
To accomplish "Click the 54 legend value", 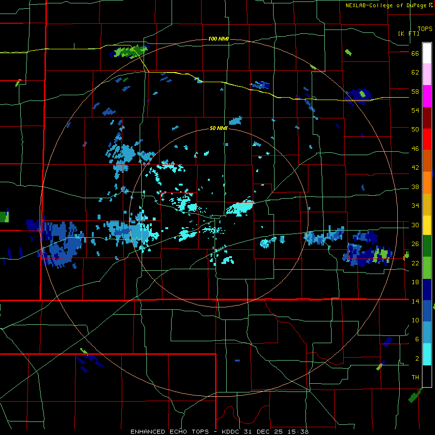I will (415, 110).
